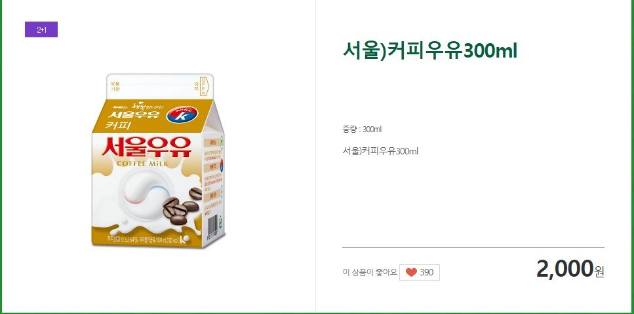Open the coffee milk carton product image
This screenshot has width=634, height=314.
coord(158,161)
